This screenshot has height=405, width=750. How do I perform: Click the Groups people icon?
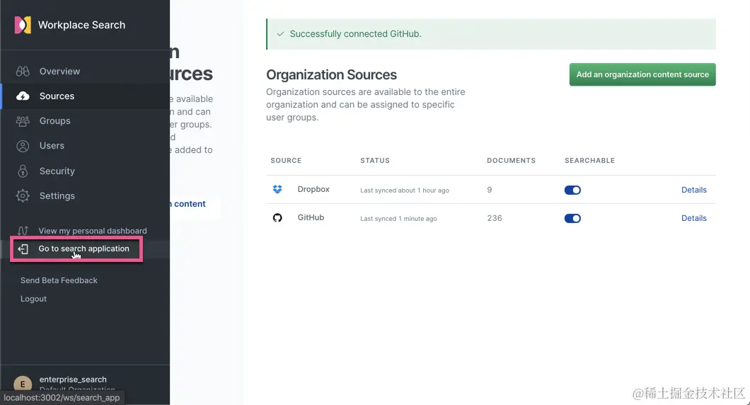tap(23, 121)
